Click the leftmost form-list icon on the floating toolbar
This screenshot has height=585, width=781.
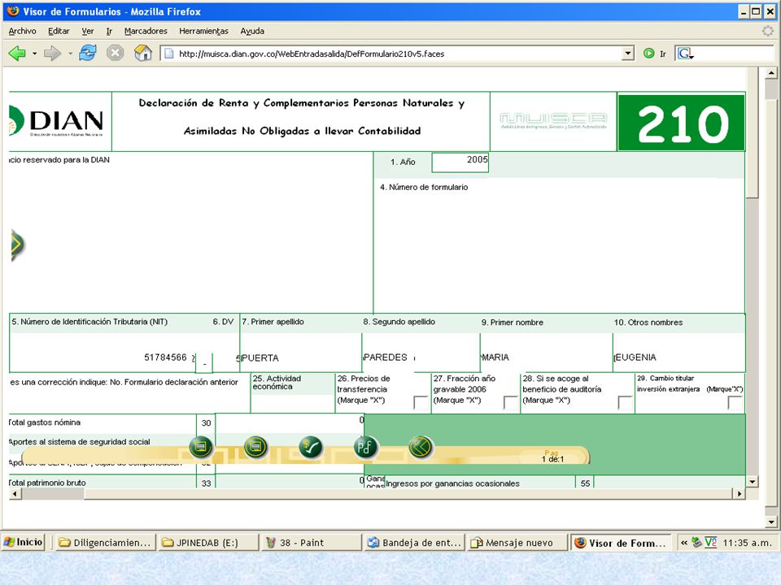point(201,447)
